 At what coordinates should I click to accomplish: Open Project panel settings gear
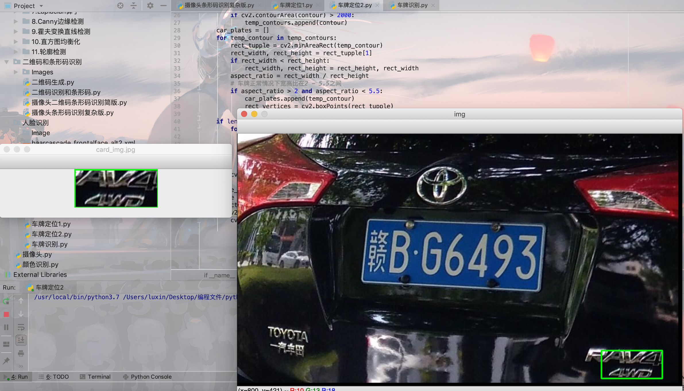pos(150,5)
